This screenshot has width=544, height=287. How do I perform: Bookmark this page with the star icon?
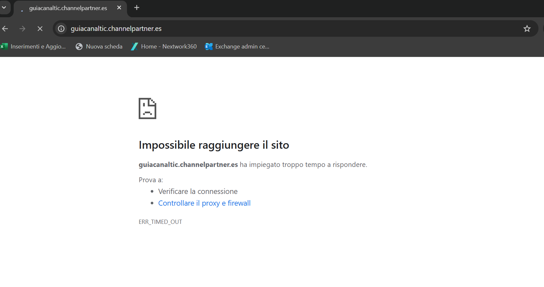click(527, 29)
